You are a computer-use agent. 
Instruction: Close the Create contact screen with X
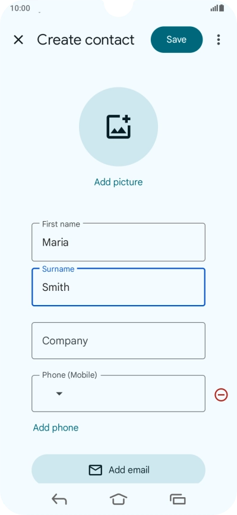pyautogui.click(x=18, y=40)
